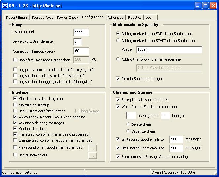Go to the Advanced tab

[x=115, y=18]
